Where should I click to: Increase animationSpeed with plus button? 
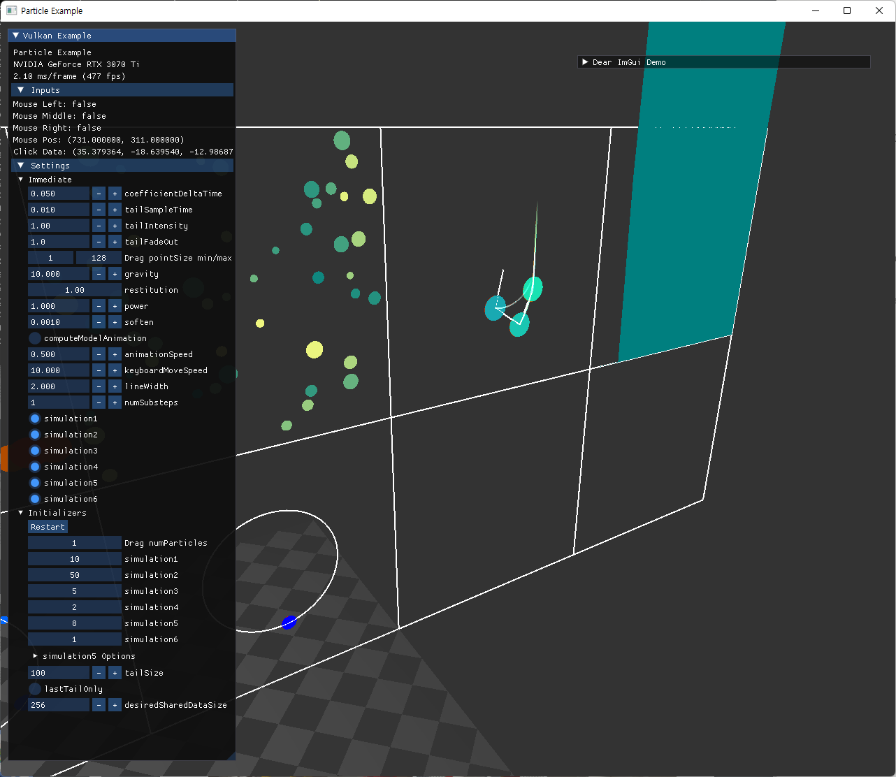click(x=115, y=354)
